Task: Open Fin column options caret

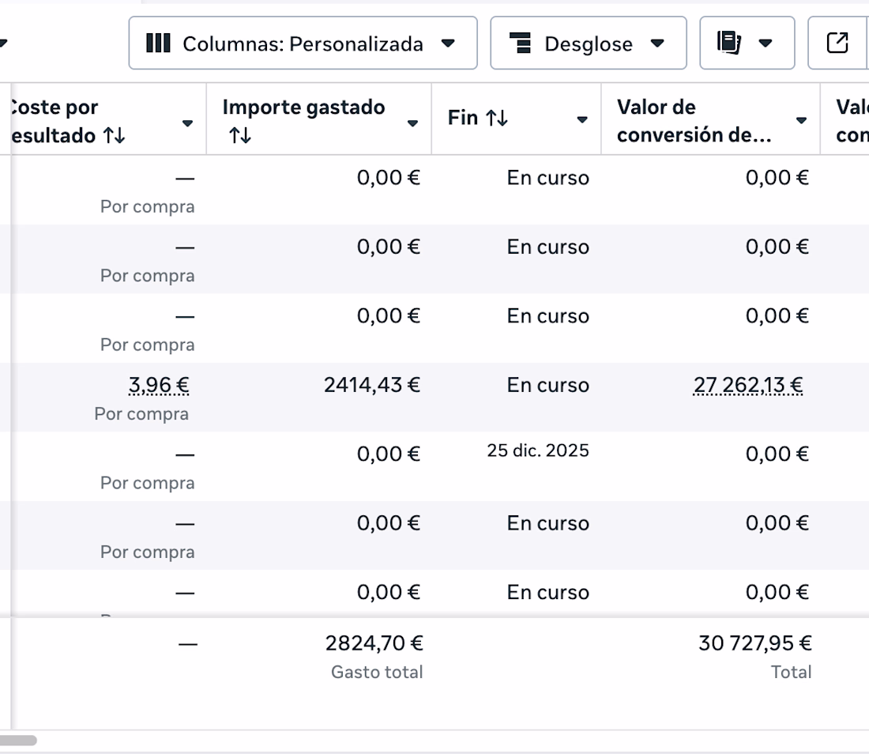Action: 582,120
